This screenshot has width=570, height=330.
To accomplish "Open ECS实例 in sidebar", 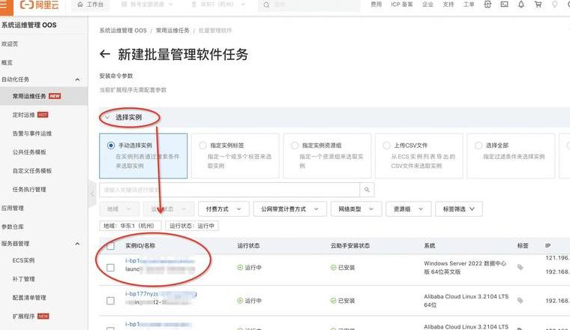I will pyautogui.click(x=24, y=260).
